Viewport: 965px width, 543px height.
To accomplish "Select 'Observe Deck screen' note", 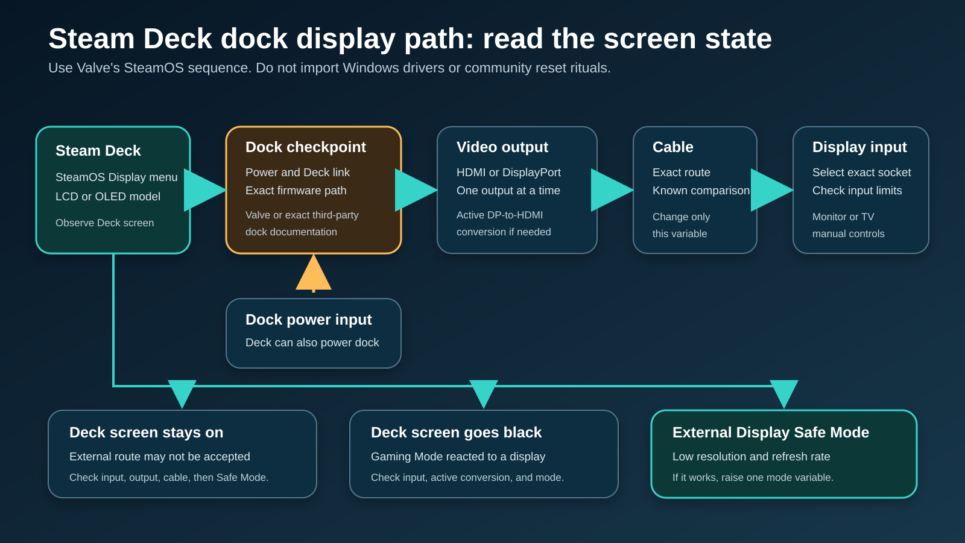I will point(104,223).
